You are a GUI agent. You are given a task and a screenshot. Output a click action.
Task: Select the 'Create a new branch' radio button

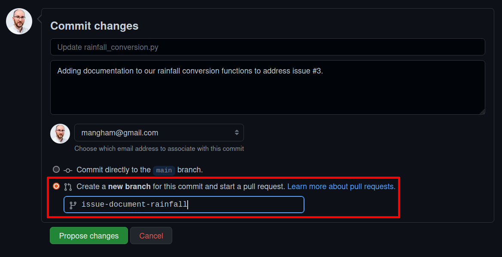pyautogui.click(x=56, y=186)
